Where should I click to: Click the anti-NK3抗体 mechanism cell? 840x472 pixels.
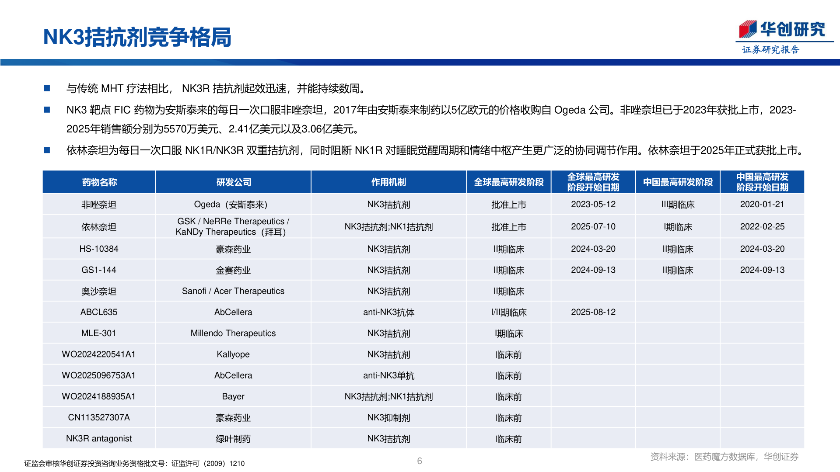[388, 312]
